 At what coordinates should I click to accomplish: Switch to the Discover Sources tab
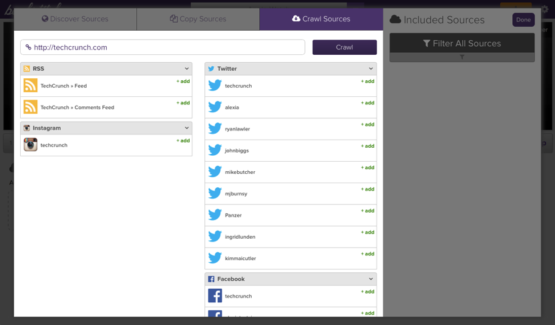pyautogui.click(x=75, y=19)
